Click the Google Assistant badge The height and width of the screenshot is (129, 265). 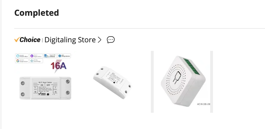pyautogui.click(x=22, y=61)
